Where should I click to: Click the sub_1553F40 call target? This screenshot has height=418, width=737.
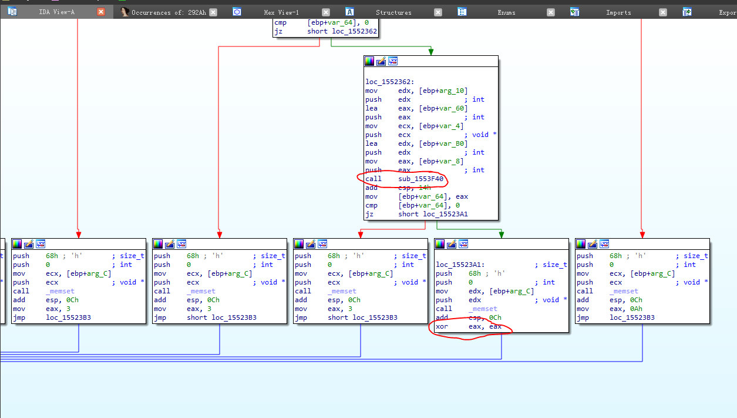[421, 179]
